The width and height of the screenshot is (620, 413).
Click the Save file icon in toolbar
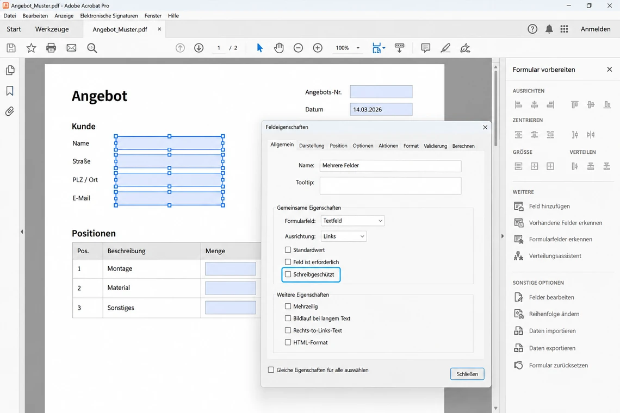[11, 48]
